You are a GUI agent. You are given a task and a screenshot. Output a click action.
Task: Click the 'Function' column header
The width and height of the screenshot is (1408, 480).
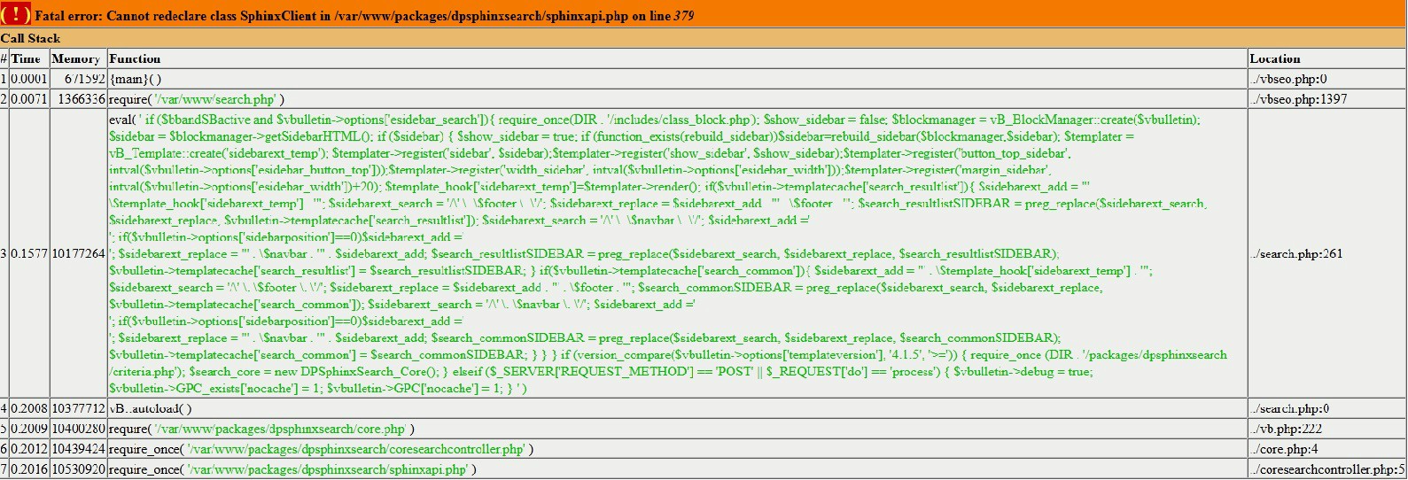coord(135,58)
